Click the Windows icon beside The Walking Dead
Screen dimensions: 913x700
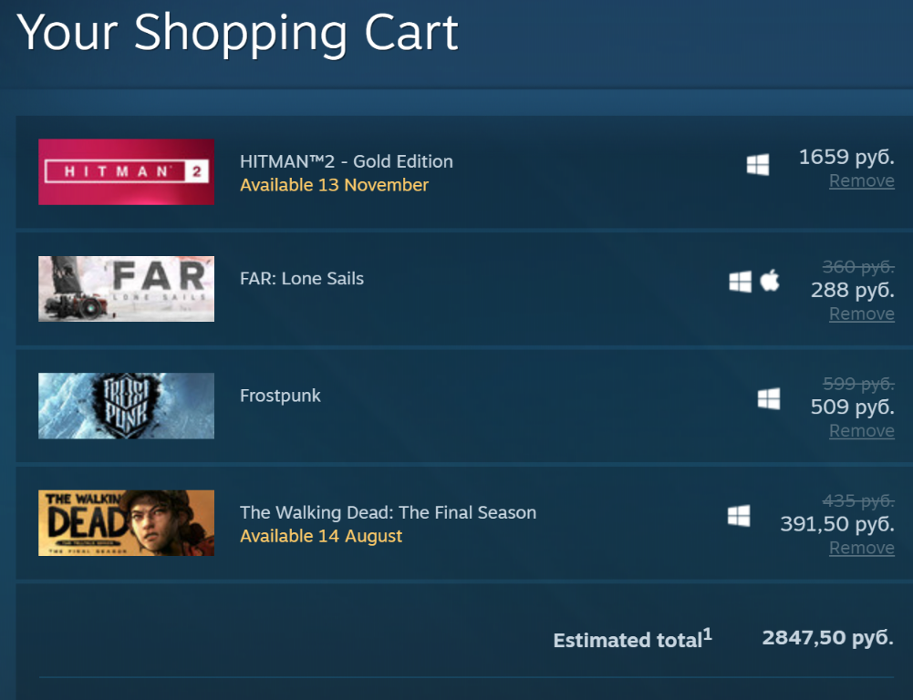coord(739,516)
